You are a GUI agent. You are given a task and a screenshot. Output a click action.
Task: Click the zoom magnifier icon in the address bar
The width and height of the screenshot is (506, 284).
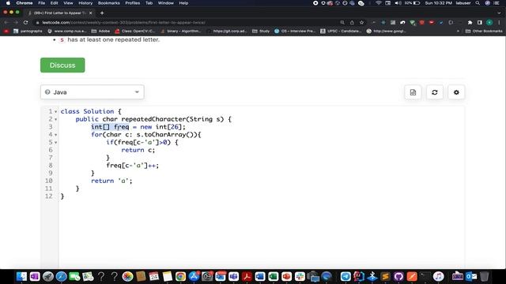click(342, 23)
